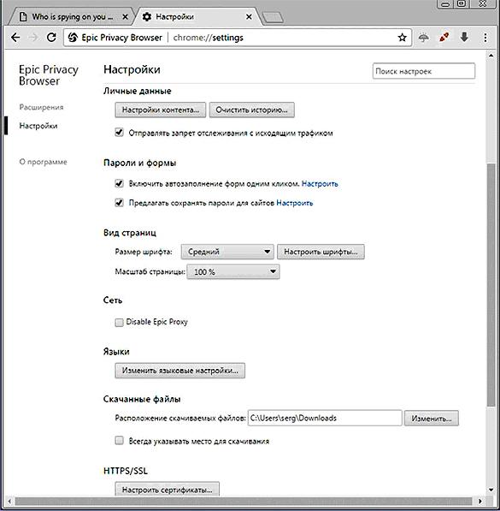Enable the Disable Epic Proxy checkbox
Image resolution: width=500 pixels, height=511 pixels.
coord(119,323)
